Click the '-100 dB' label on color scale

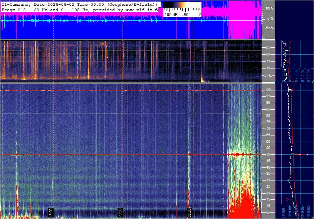click(x=170, y=15)
